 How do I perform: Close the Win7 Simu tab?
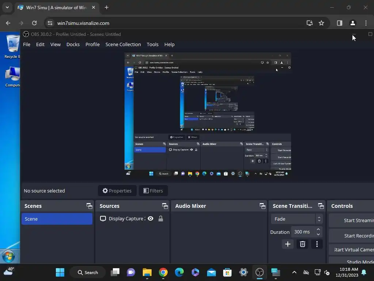pyautogui.click(x=93, y=7)
